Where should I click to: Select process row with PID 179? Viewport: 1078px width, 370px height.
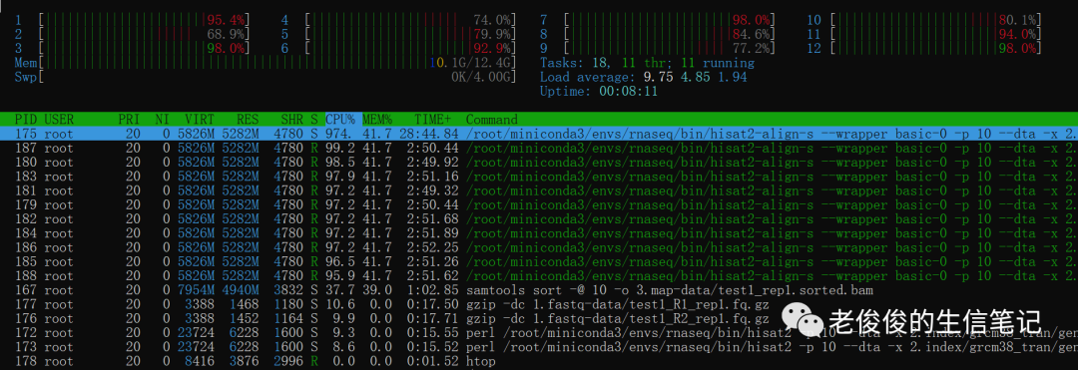(539, 204)
